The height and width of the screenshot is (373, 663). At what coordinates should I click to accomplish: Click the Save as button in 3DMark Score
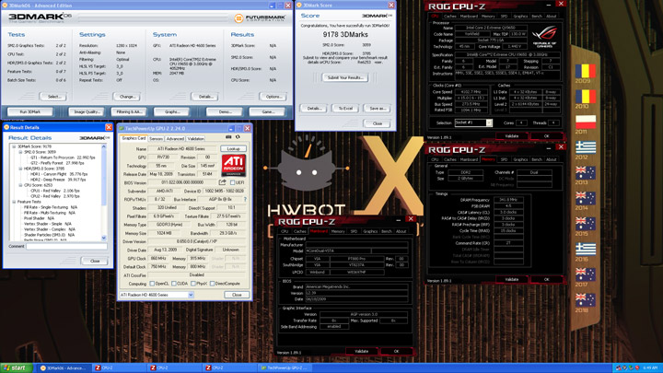tap(378, 109)
